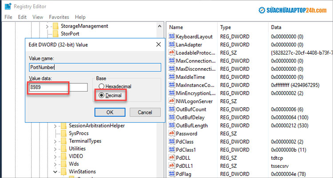Click the MinEncryptionL... DWORD icon
Image resolution: width=333 pixels, height=178 pixels.
tap(171, 93)
